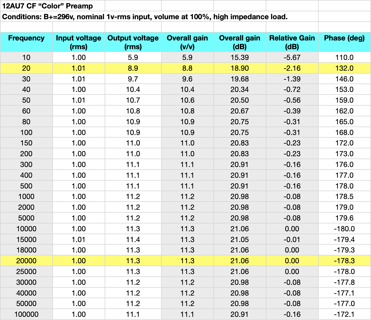Click the frequency cell 25000

[26, 271]
